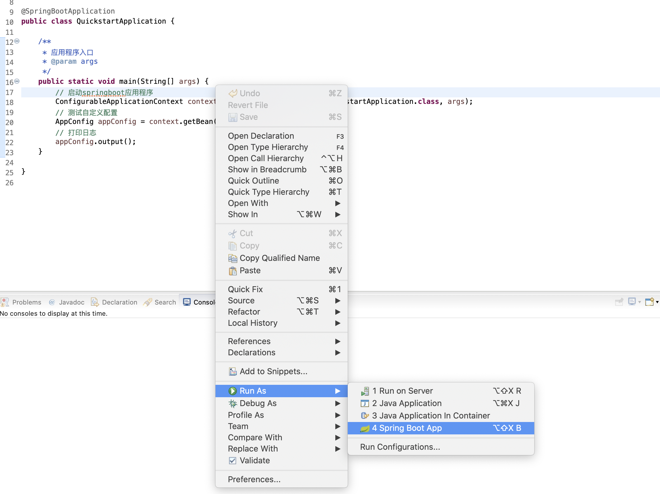Click the Open Console icon in the console toolbar
This screenshot has height=494, width=660.
tap(649, 302)
